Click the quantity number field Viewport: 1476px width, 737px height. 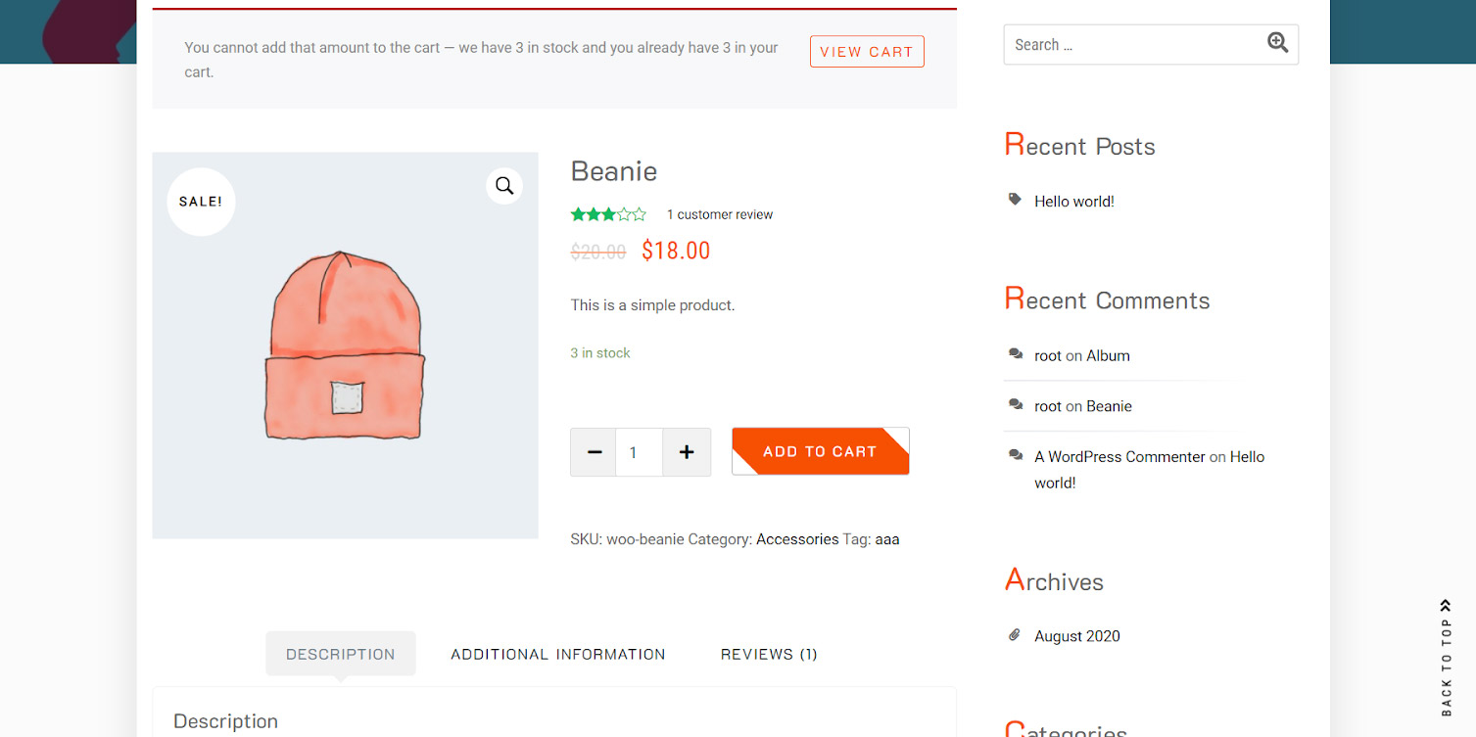point(639,452)
